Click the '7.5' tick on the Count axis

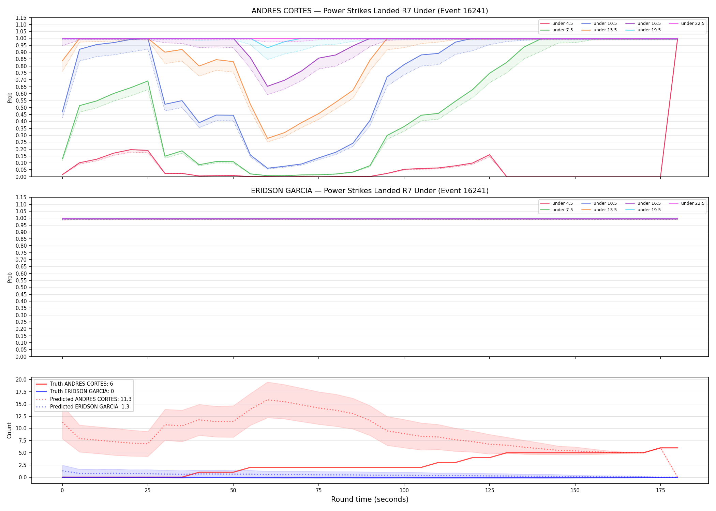click(23, 441)
